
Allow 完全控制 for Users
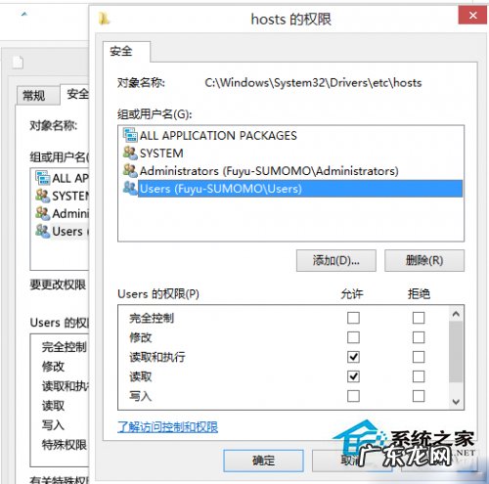(x=353, y=318)
